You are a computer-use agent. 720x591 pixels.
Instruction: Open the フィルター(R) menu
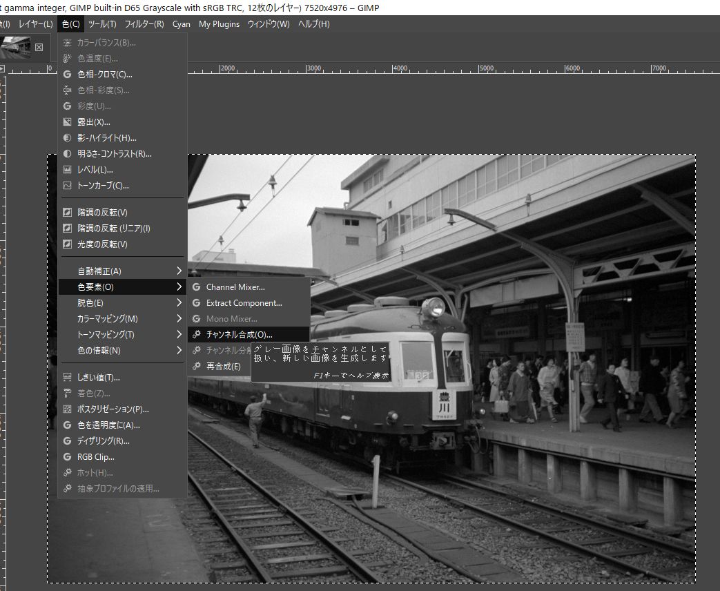click(x=144, y=24)
